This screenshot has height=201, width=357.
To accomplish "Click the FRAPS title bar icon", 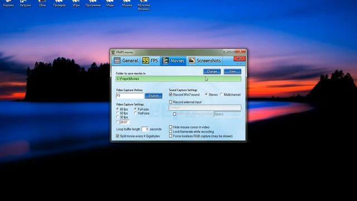I will pos(113,52).
